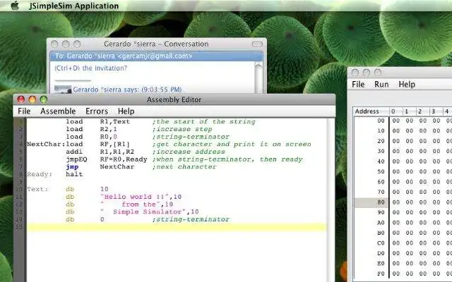The height and width of the screenshot is (282, 452).
Task: Click the "Simple Simulator" string
Action: 143,211
